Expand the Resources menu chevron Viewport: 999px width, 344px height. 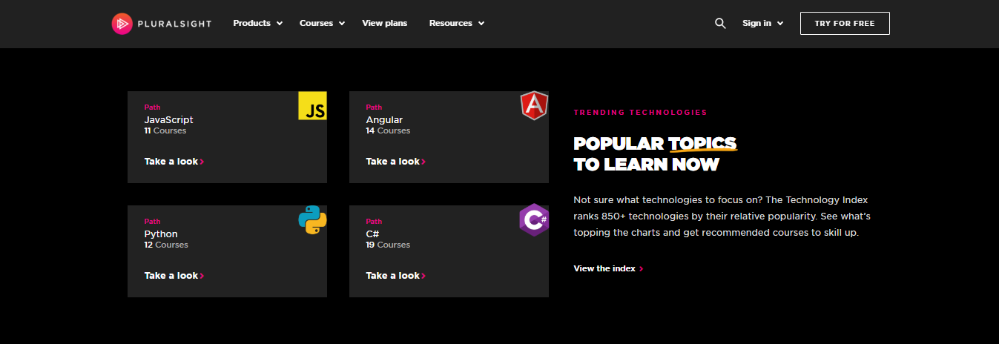481,24
